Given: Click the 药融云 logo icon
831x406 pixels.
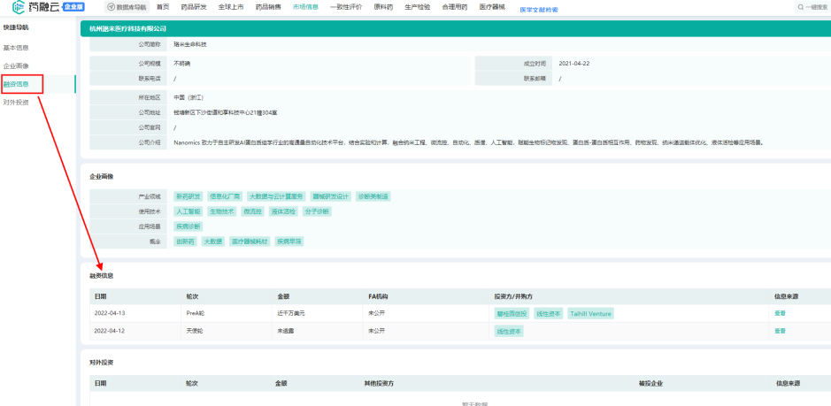Looking at the screenshot, I should [x=18, y=7].
